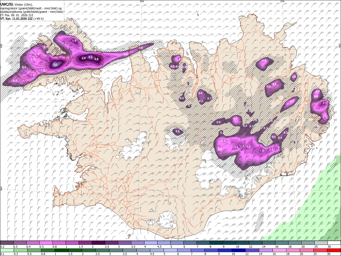This screenshot has width=341, height=256.
Task: Click the 0.2–0.3 swatch in the upper scale
Action: [7, 243]
